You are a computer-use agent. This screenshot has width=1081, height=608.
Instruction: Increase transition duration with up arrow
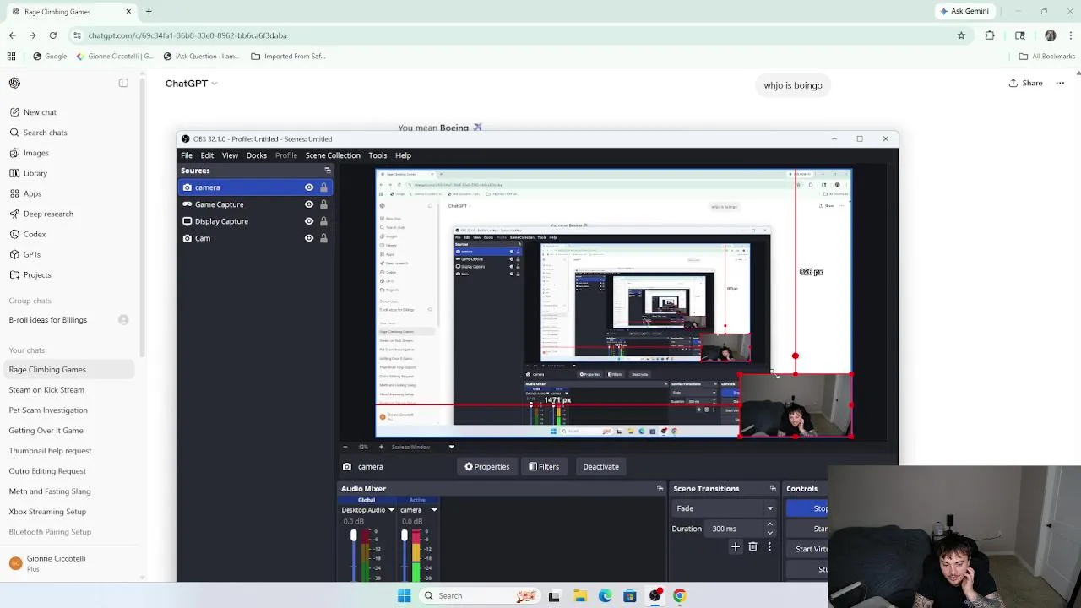coord(769,524)
